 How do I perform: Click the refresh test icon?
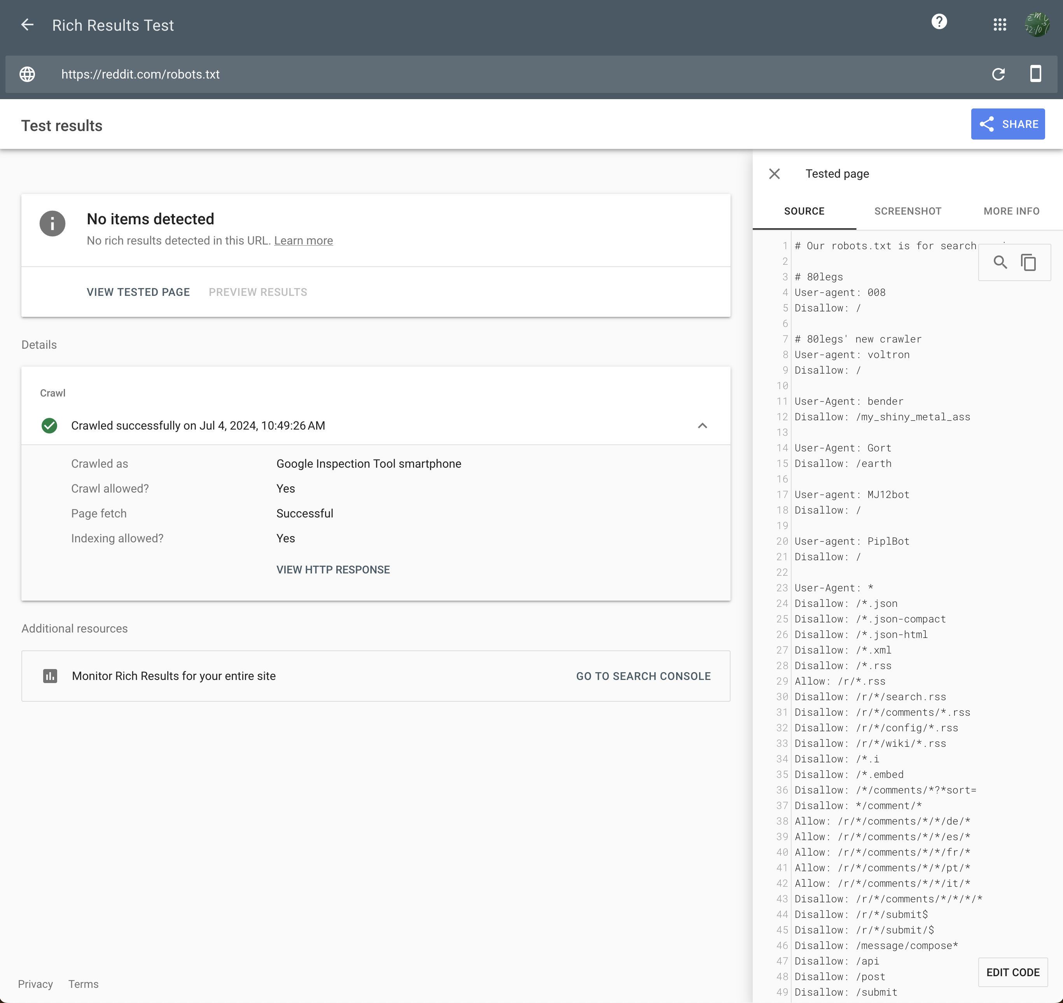[x=998, y=74]
